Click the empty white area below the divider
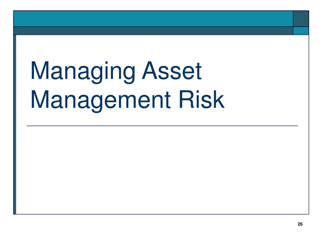The width and height of the screenshot is (322, 241). [x=162, y=170]
